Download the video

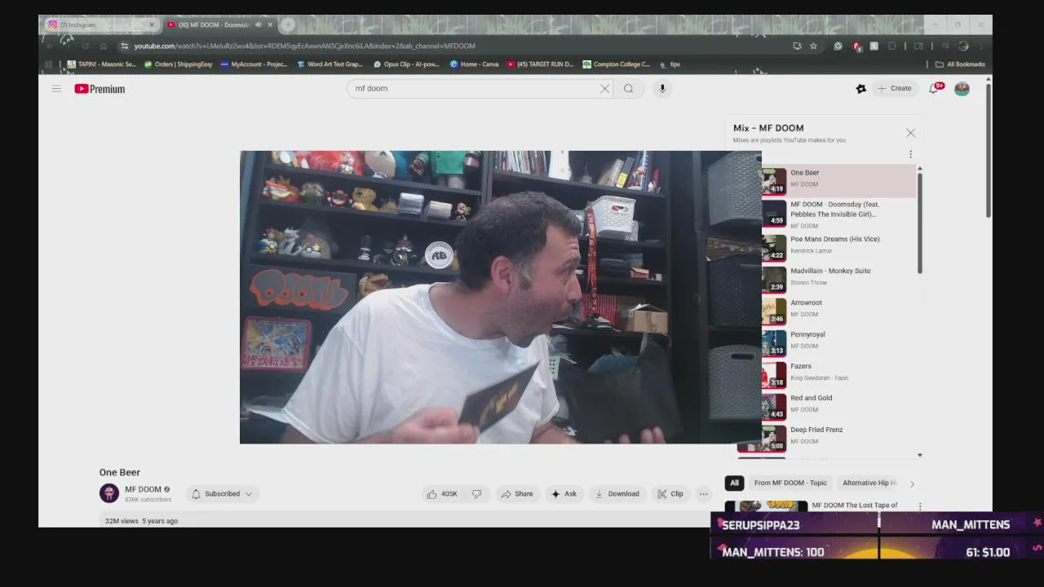pos(617,494)
